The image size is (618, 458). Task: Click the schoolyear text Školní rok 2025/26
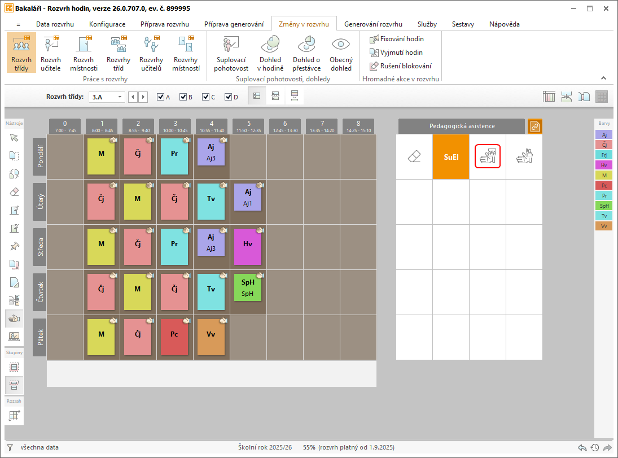(265, 447)
